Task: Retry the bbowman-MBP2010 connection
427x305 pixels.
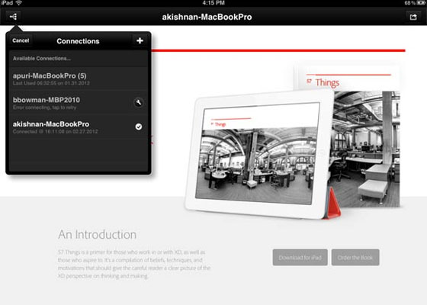Action: [x=78, y=103]
